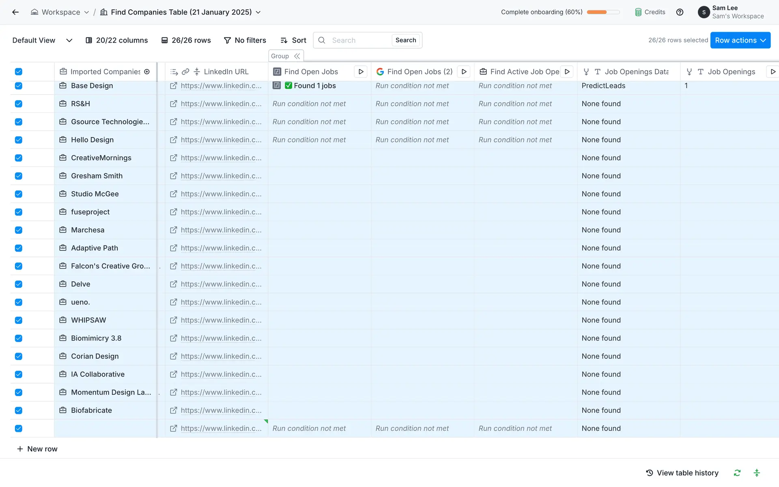Click the refresh table icon
The image size is (779, 487).
coord(737,473)
